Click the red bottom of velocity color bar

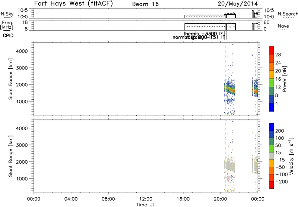(272, 185)
